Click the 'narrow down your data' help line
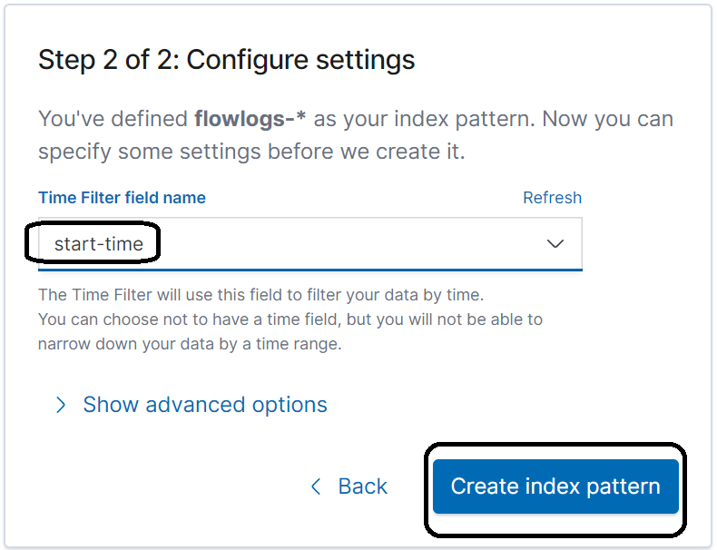The height and width of the screenshot is (550, 717). 190,344
